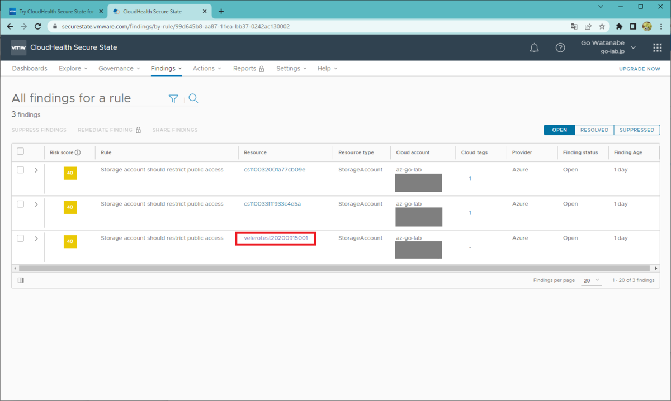The height and width of the screenshot is (401, 671).
Task: Click the scrollbar left arrow under the table
Action: coord(15,268)
